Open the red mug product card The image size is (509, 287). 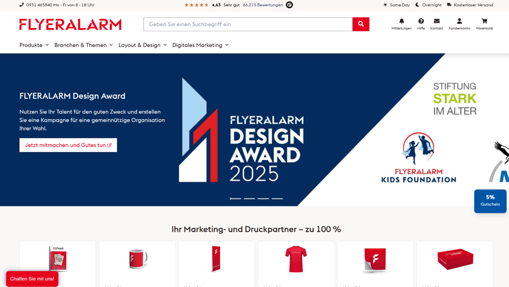pyautogui.click(x=137, y=264)
